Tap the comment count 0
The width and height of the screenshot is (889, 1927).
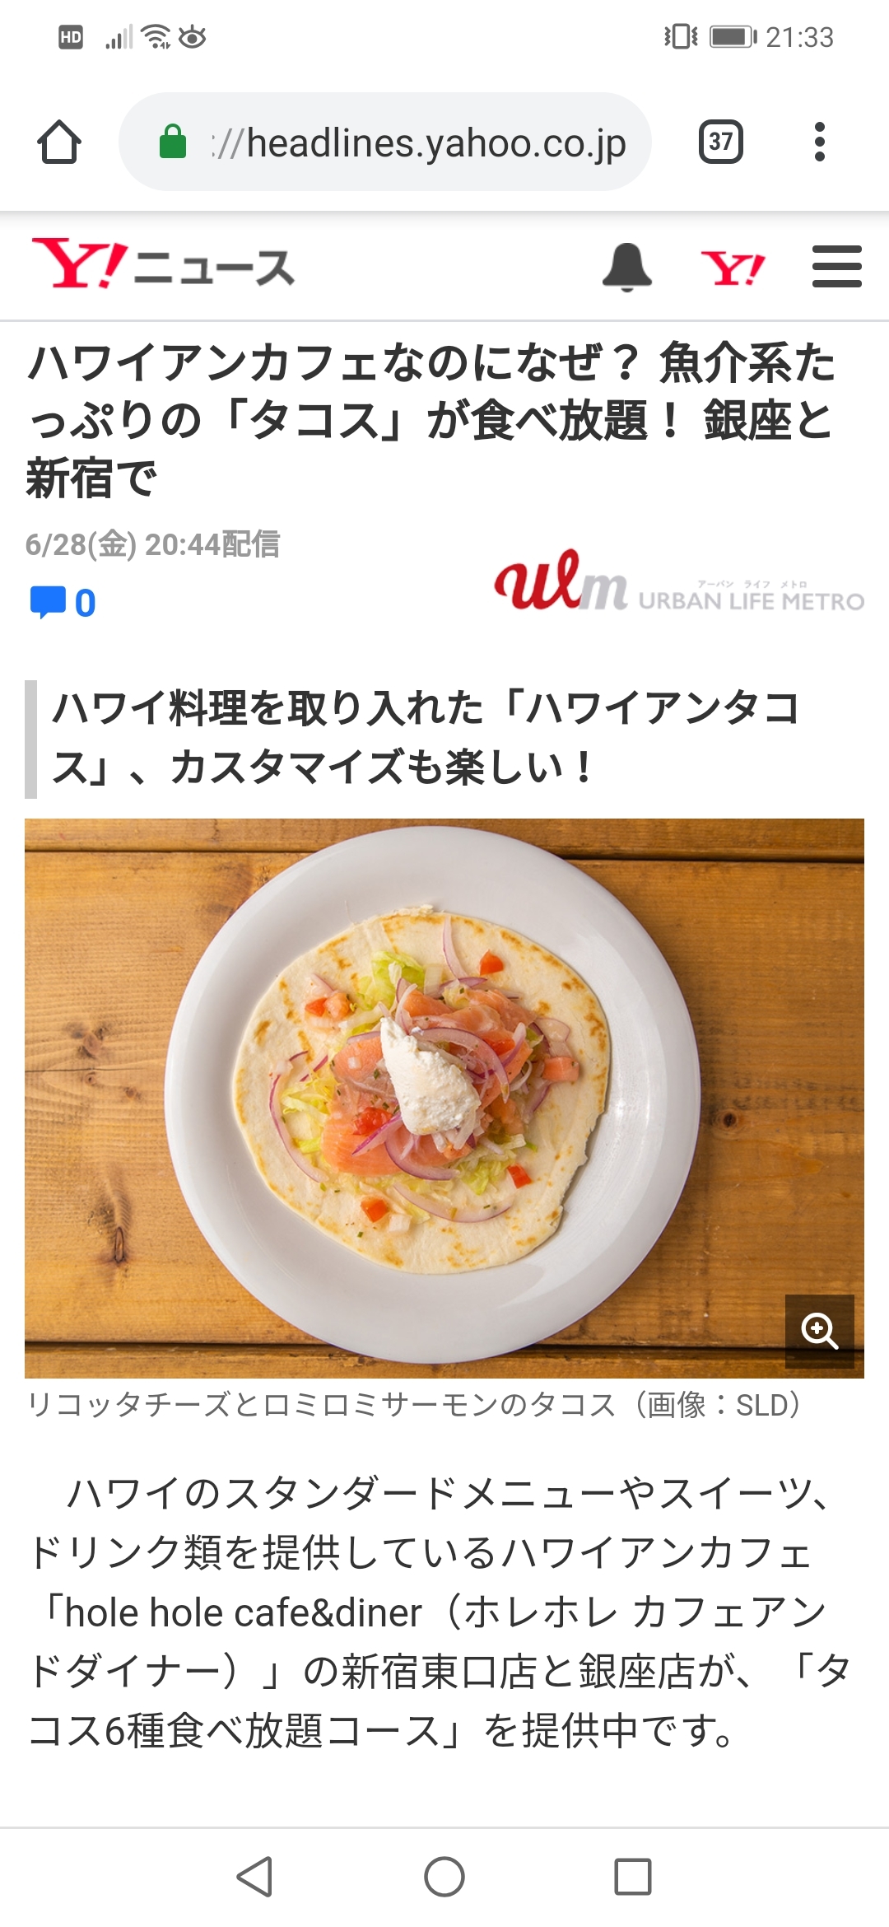click(x=85, y=603)
